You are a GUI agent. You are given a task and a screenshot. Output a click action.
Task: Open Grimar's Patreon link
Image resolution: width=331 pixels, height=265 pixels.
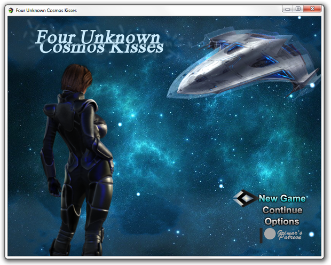[289, 235]
